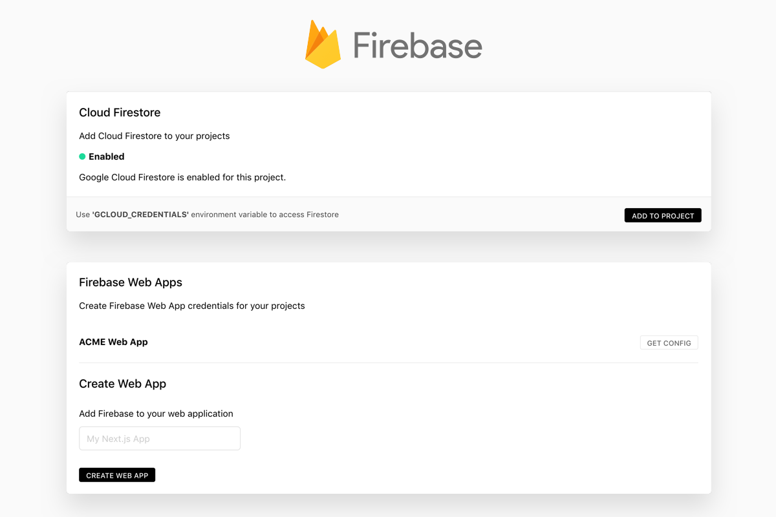Click the divider line below ACME Web App
The height and width of the screenshot is (517, 776).
[388, 363]
